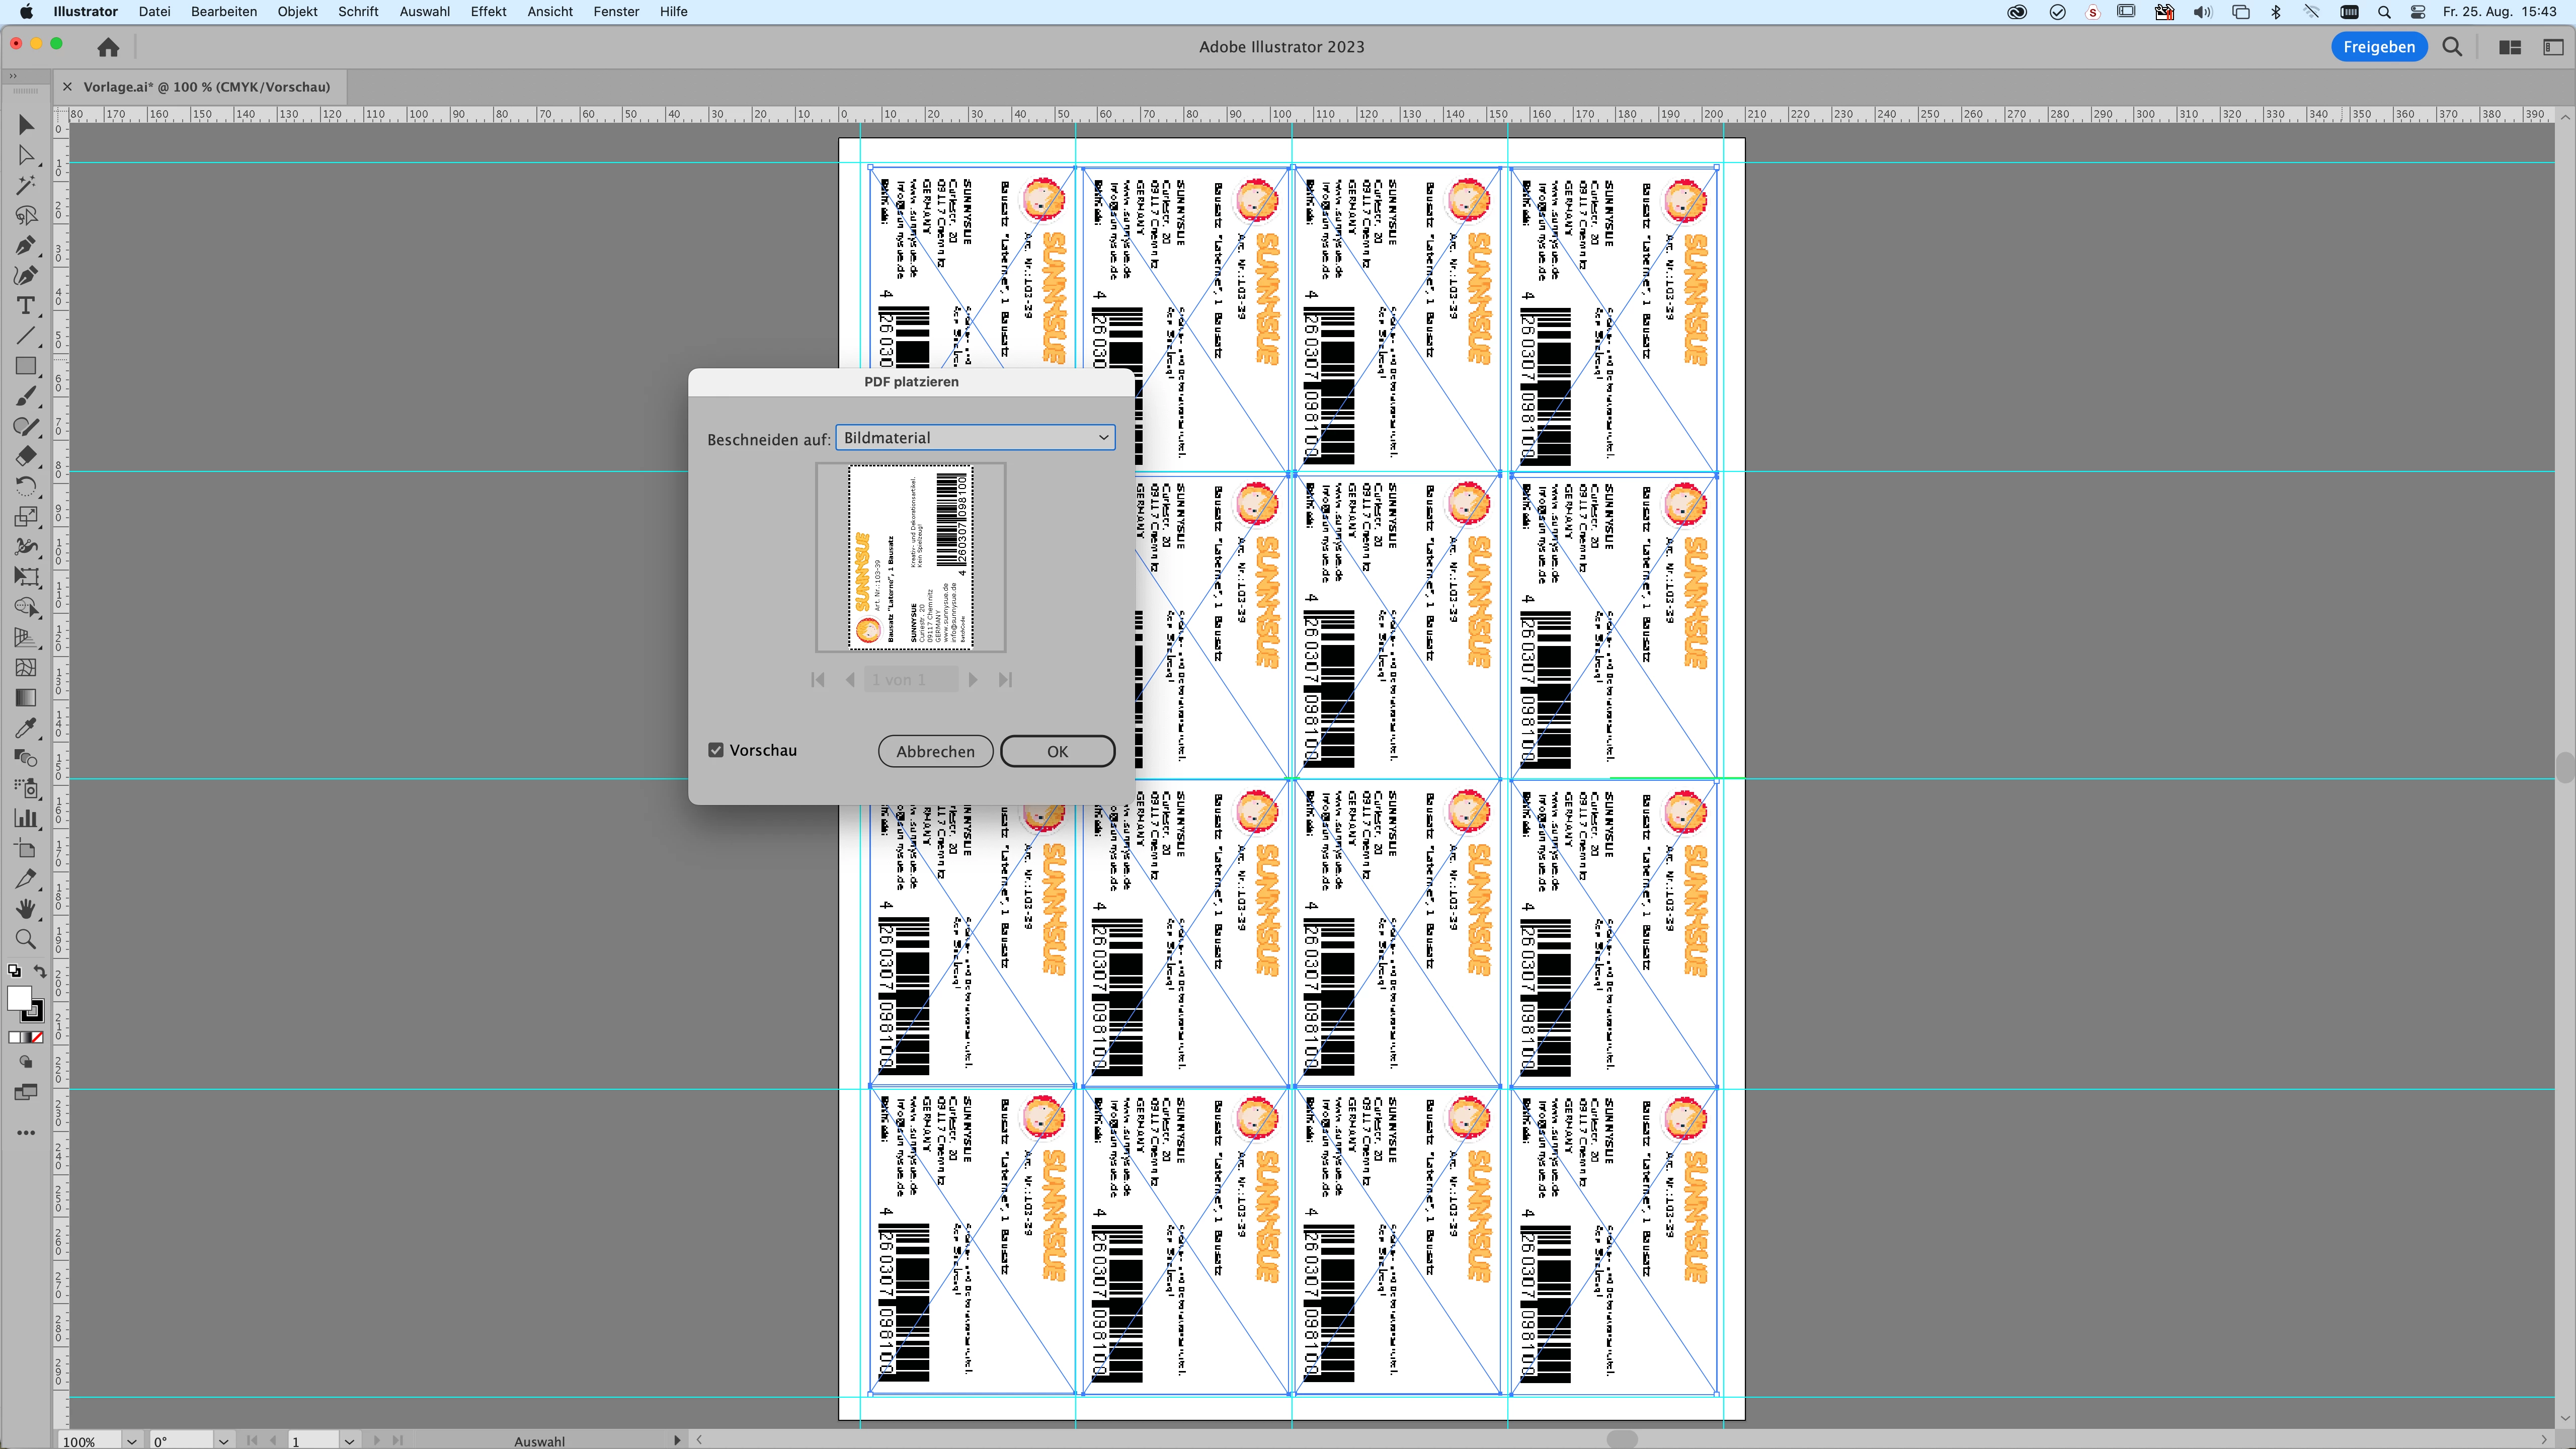
Task: Choose the Eraser tool
Action: pyautogui.click(x=25, y=456)
